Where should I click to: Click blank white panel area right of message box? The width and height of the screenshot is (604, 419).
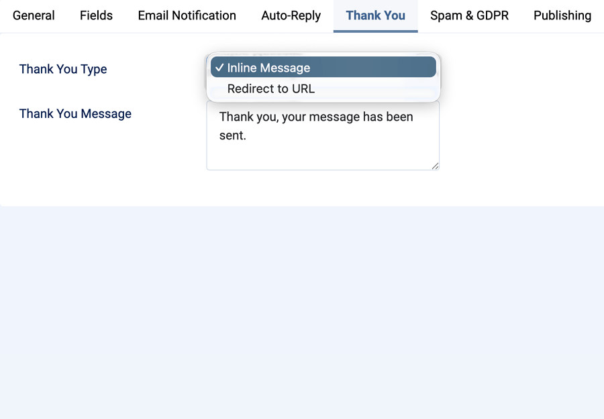521,135
